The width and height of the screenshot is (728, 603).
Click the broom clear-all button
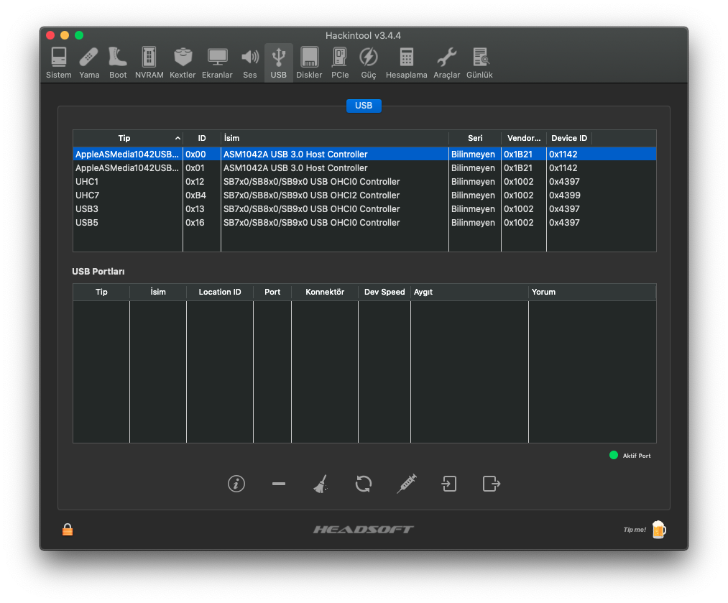coord(321,484)
